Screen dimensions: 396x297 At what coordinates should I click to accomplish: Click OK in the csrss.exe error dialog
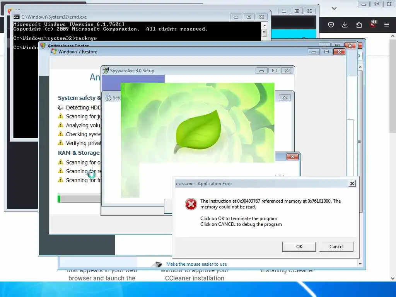[299, 246]
